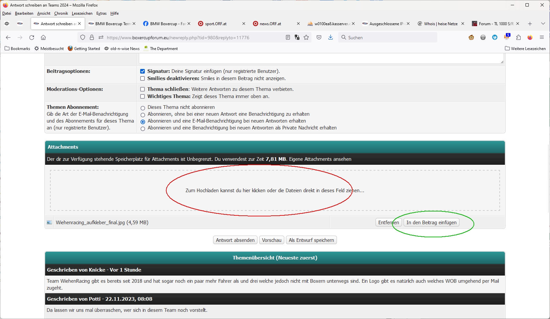This screenshot has height=319, width=550.
Task: Enable Smilies deaktivieren checkbox
Action: [x=142, y=78]
